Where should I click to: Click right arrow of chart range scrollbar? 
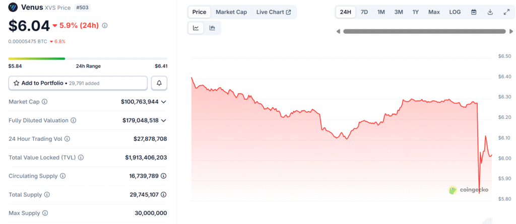(x=511, y=32)
